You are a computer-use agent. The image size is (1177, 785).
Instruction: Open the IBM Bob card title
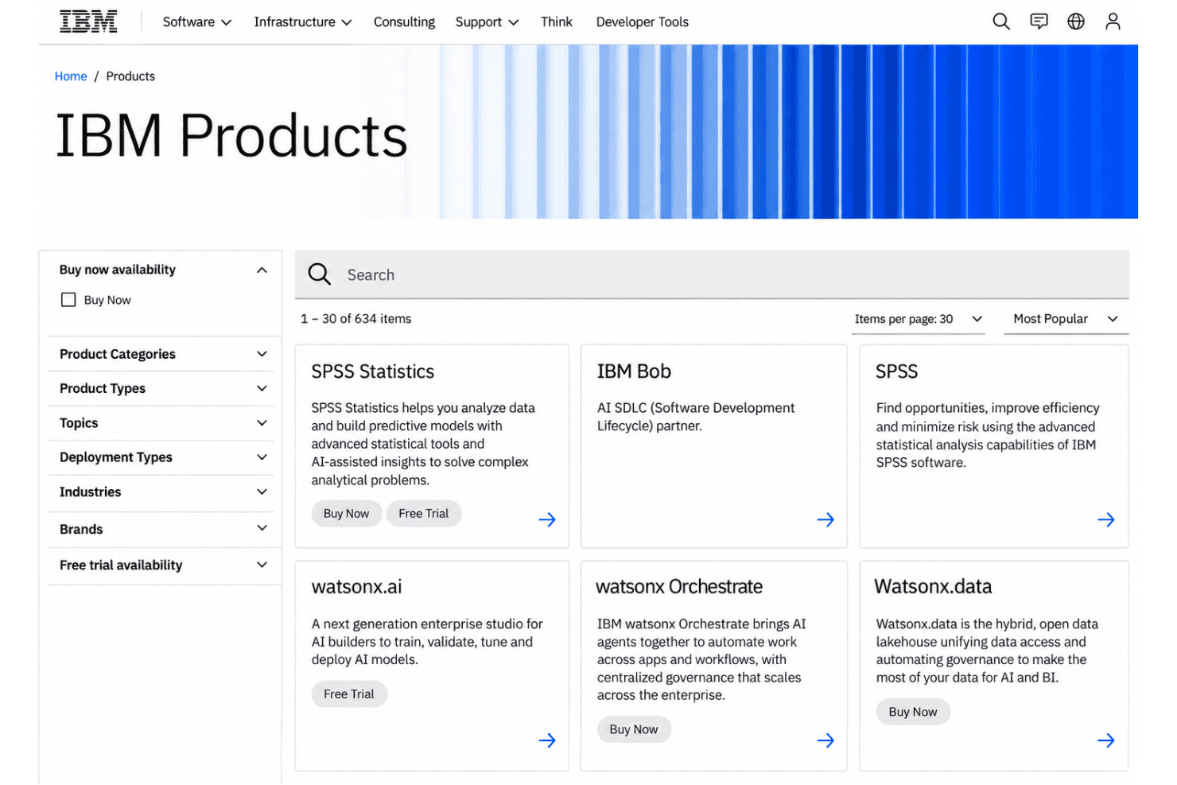coord(634,371)
